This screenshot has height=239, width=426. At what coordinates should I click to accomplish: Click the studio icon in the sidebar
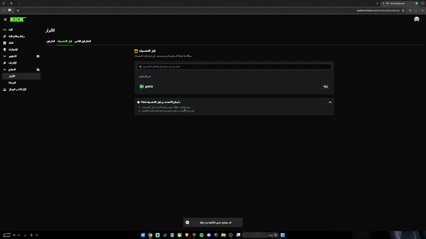tap(38, 56)
